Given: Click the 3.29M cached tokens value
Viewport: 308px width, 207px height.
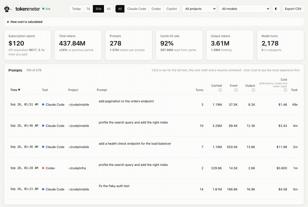Looking at the screenshot, I should [x=217, y=126].
